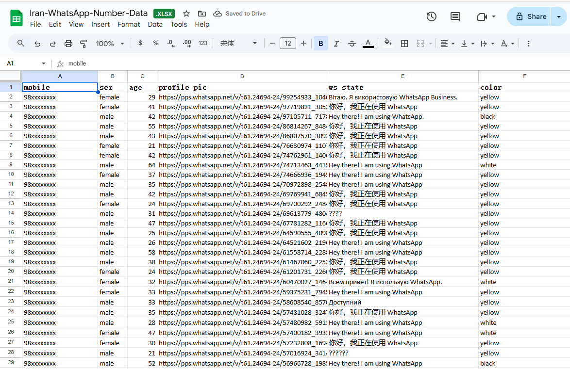This screenshot has width=570, height=369.
Task: Increase font size with plus button
Action: (x=303, y=44)
